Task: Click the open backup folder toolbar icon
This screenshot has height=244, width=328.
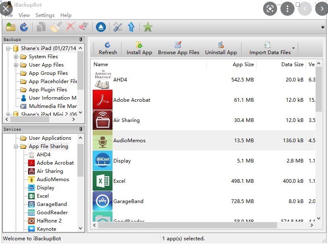Action: click(11, 27)
